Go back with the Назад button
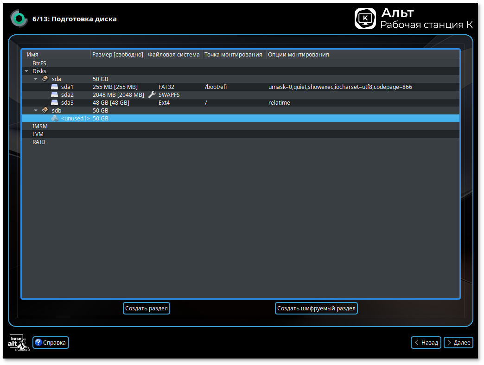 point(426,342)
